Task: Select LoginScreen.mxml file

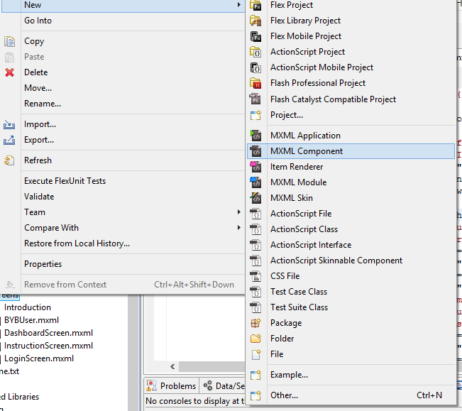Action: pos(39,358)
